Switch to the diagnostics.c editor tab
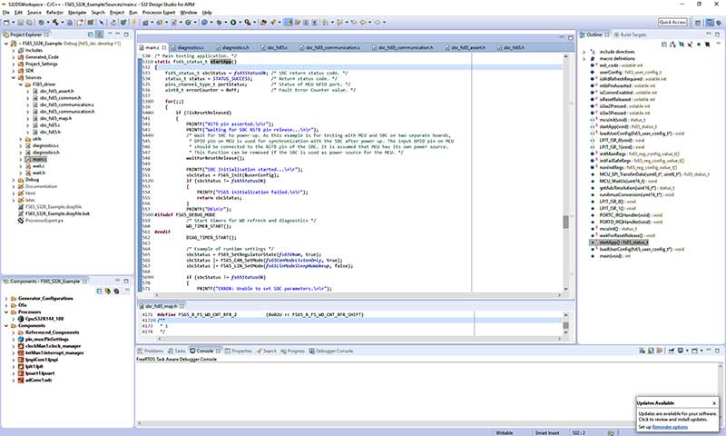726x436 pixels. (190, 45)
